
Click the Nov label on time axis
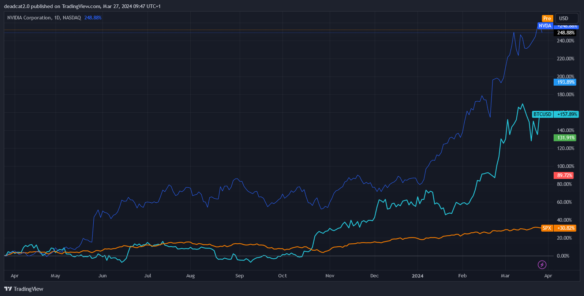(330, 276)
